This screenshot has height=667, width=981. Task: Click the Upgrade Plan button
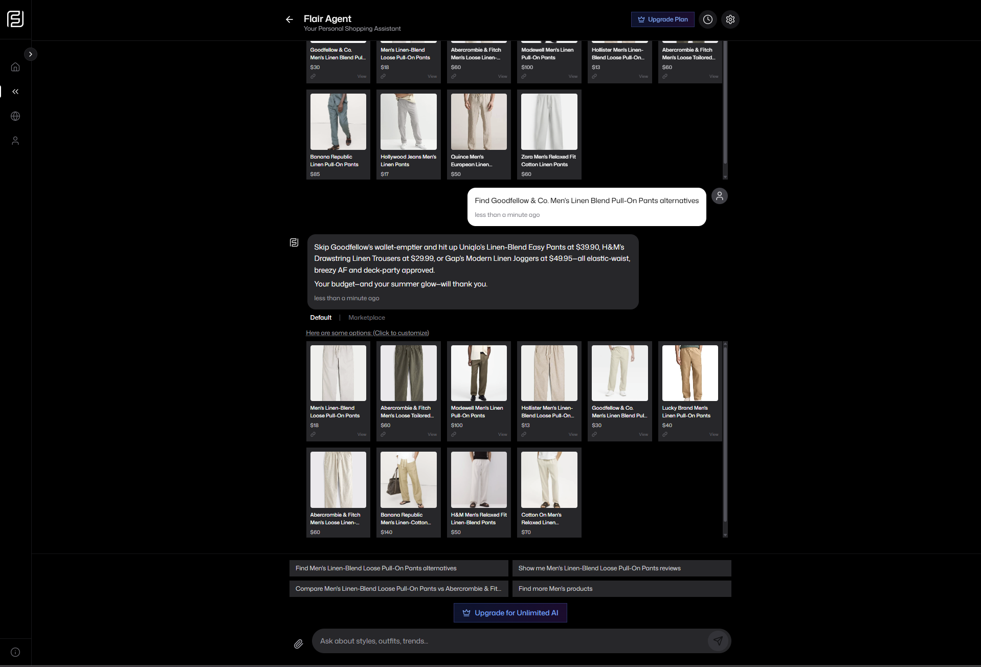click(x=662, y=19)
